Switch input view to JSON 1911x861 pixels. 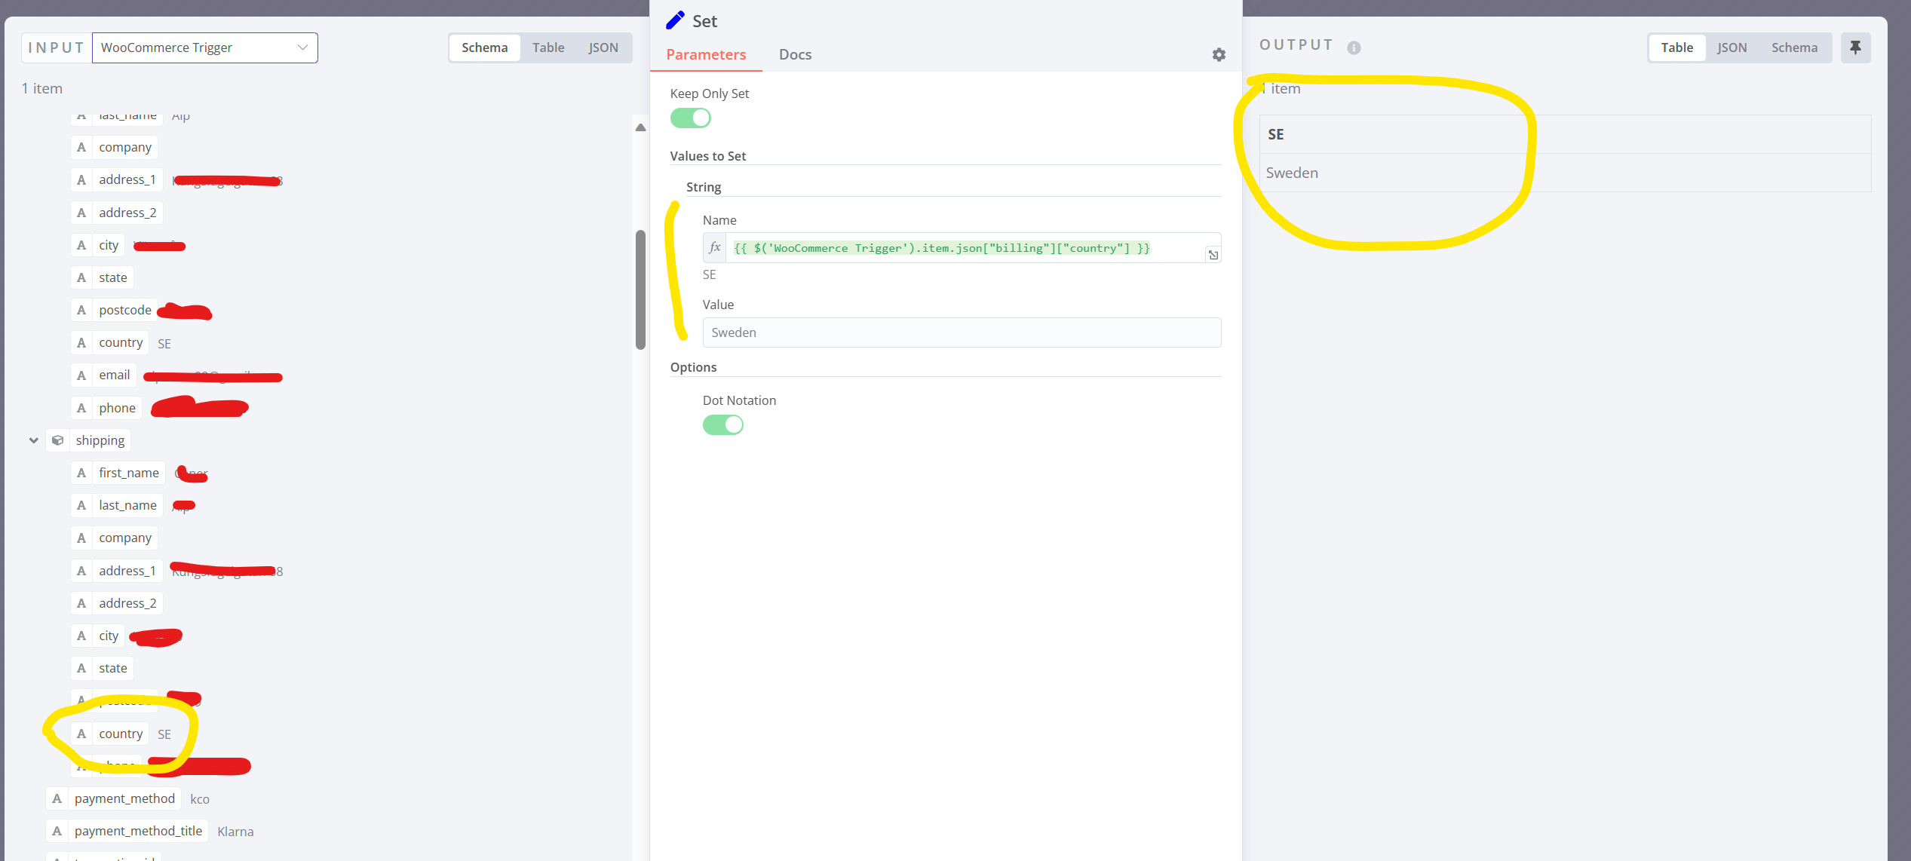tap(603, 47)
